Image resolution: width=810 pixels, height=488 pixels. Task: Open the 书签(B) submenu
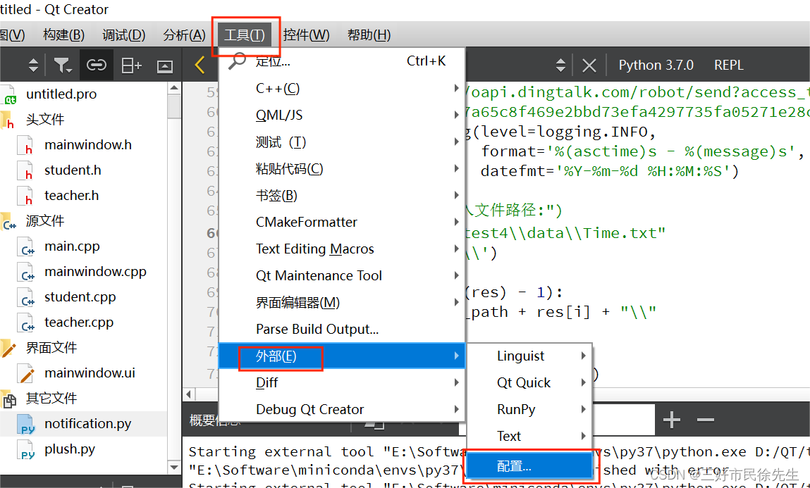(342, 196)
